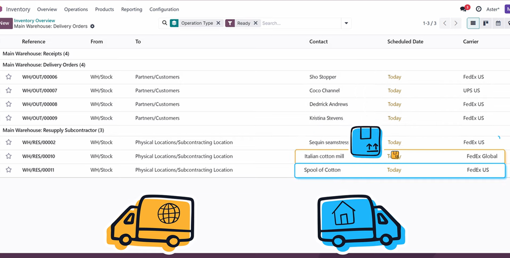Open the gear actions menu beside Delivery Orders
510x258 pixels.
92,26
